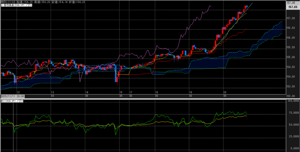Click the Ichimoku cloud at far right
Image resolution: width=300 pixels, height=152 pixels.
pos(278,30)
